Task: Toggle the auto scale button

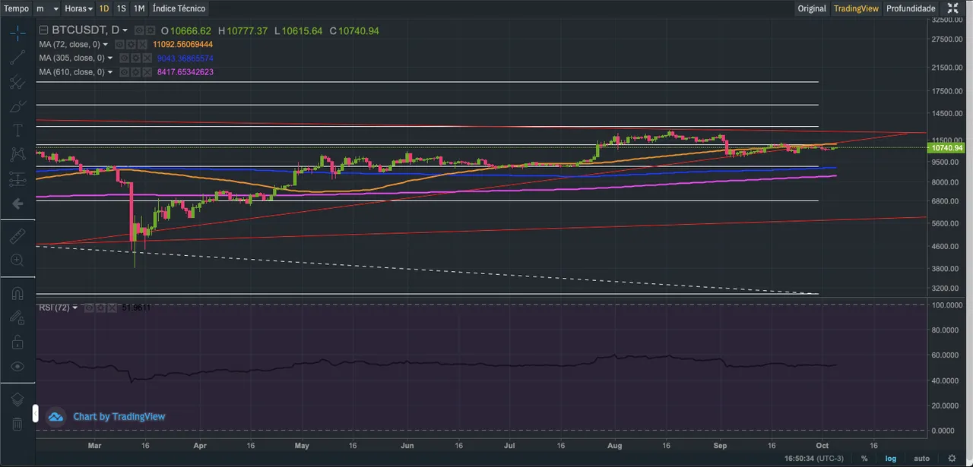Action: [921, 459]
